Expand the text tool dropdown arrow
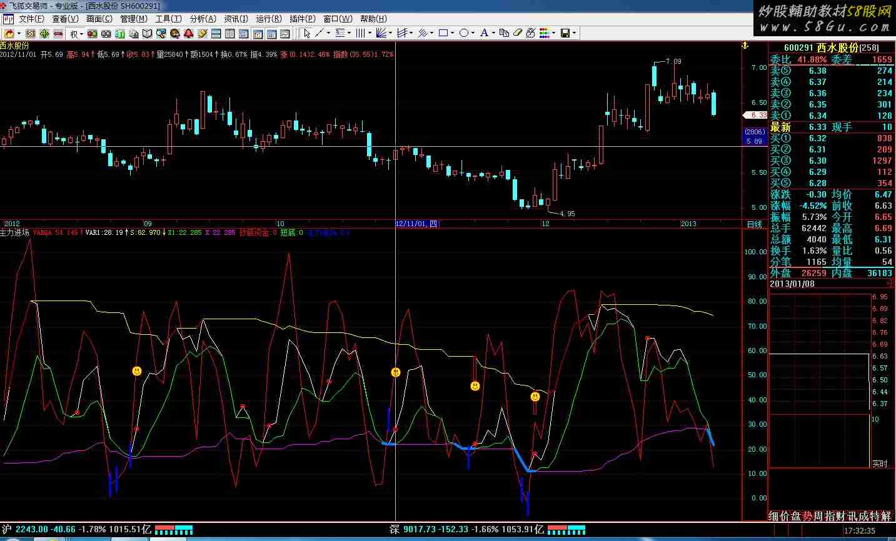Screen dimensions: 896x541 pyautogui.click(x=493, y=33)
